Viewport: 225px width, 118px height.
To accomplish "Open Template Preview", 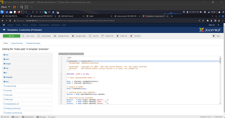I will tap(61, 36).
